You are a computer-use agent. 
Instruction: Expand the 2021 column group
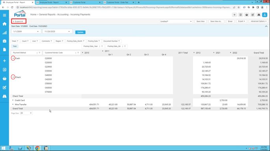(x=214, y=53)
